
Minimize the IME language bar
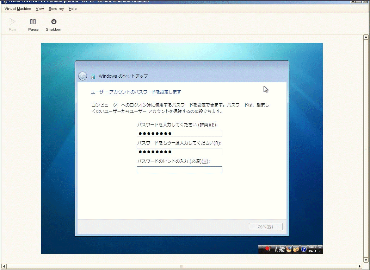320,247
